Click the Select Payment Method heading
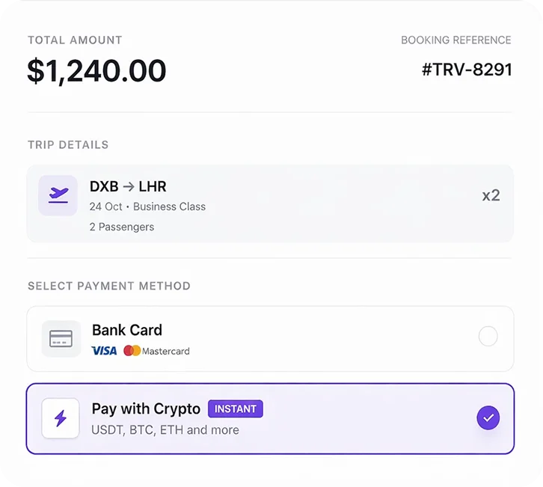The height and width of the screenshot is (487, 543). (x=109, y=286)
